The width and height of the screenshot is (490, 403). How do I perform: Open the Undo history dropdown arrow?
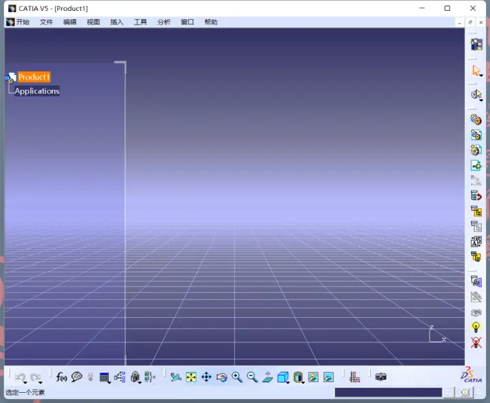25,383
